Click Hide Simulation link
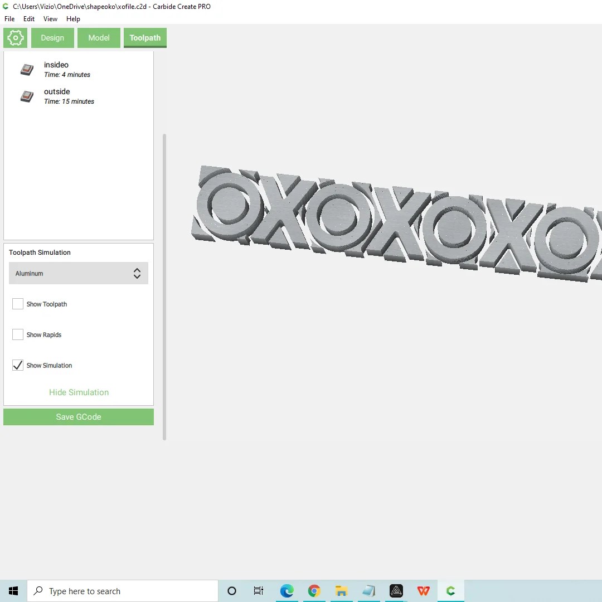Image resolution: width=602 pixels, height=602 pixels. pyautogui.click(x=79, y=392)
